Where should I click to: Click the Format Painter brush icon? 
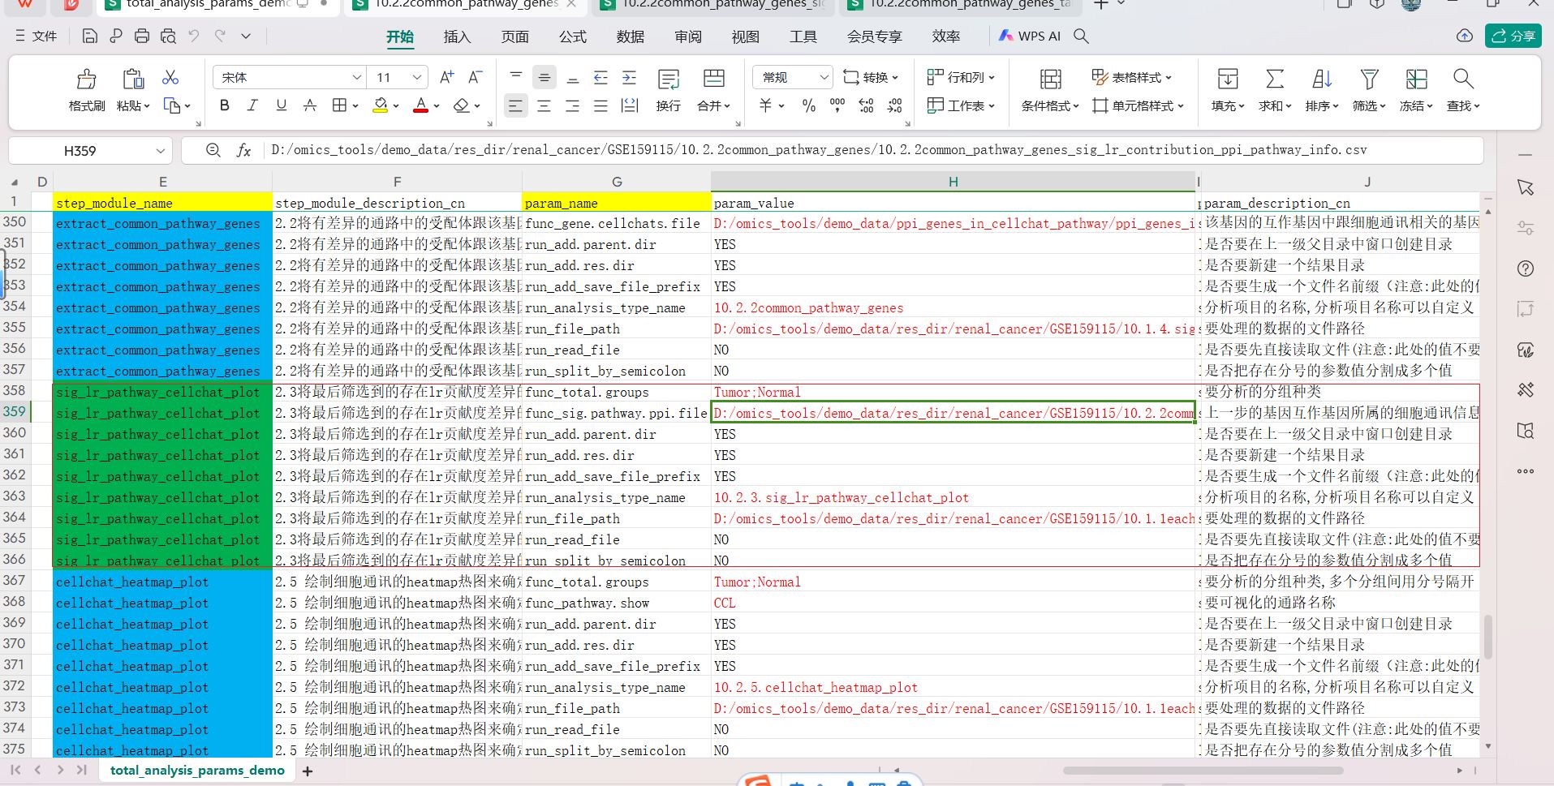87,79
